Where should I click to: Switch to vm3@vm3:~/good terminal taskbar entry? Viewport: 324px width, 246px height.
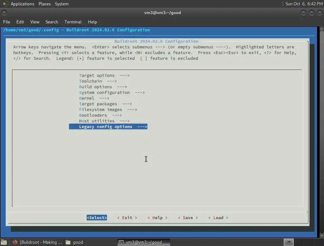144,242
